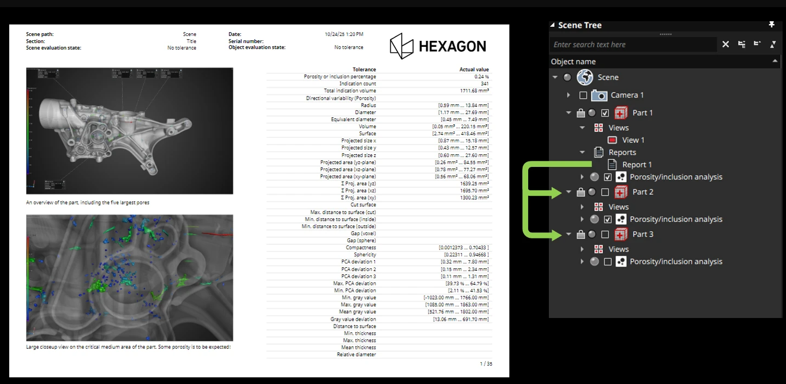Click the part overview image in the report
Image resolution: width=786 pixels, height=384 pixels.
click(x=130, y=131)
